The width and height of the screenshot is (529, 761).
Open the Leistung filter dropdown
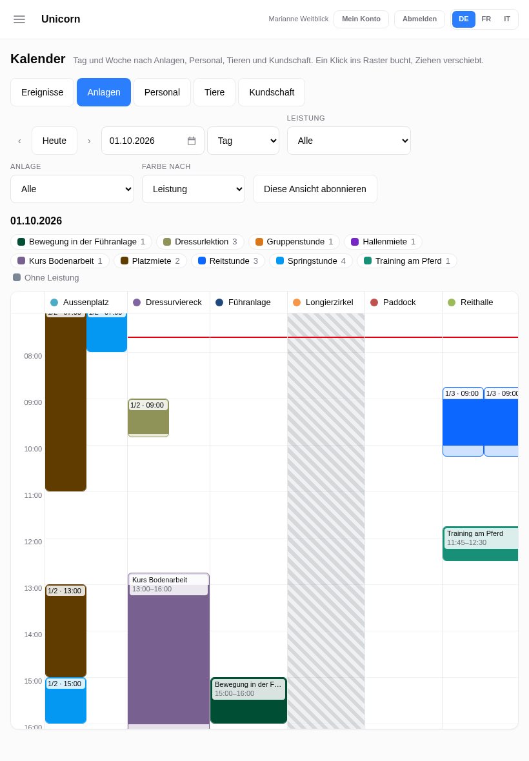click(x=349, y=141)
